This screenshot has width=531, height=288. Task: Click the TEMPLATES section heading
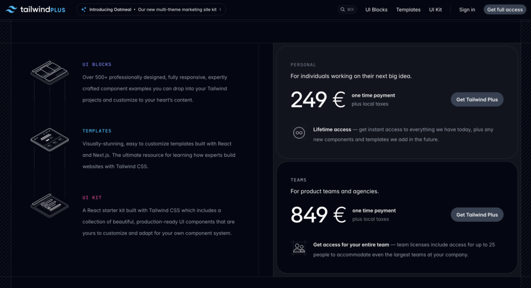pos(97,131)
